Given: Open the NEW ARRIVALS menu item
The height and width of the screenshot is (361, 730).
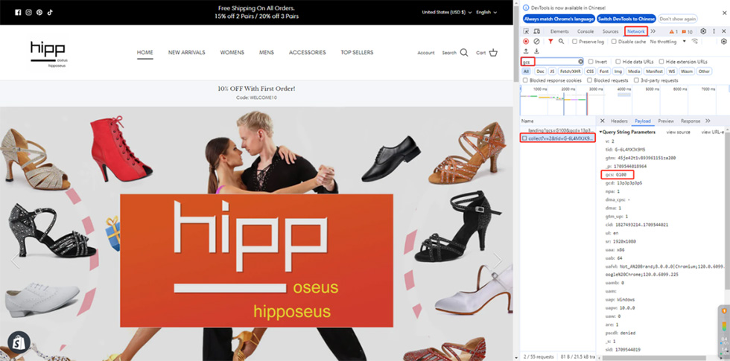Looking at the screenshot, I should (x=186, y=53).
